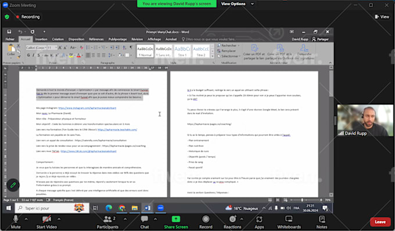Click the red Leave meeting button
This screenshot has height=231, width=395.
tap(380, 222)
